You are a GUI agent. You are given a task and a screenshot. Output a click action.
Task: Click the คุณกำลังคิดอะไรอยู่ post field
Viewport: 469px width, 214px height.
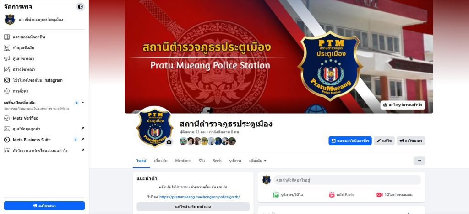(x=347, y=180)
